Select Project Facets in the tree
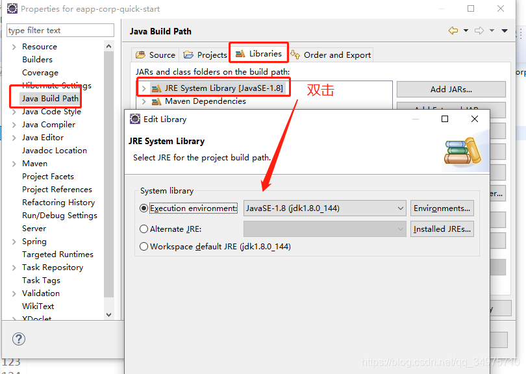The height and width of the screenshot is (374, 526). [x=48, y=177]
